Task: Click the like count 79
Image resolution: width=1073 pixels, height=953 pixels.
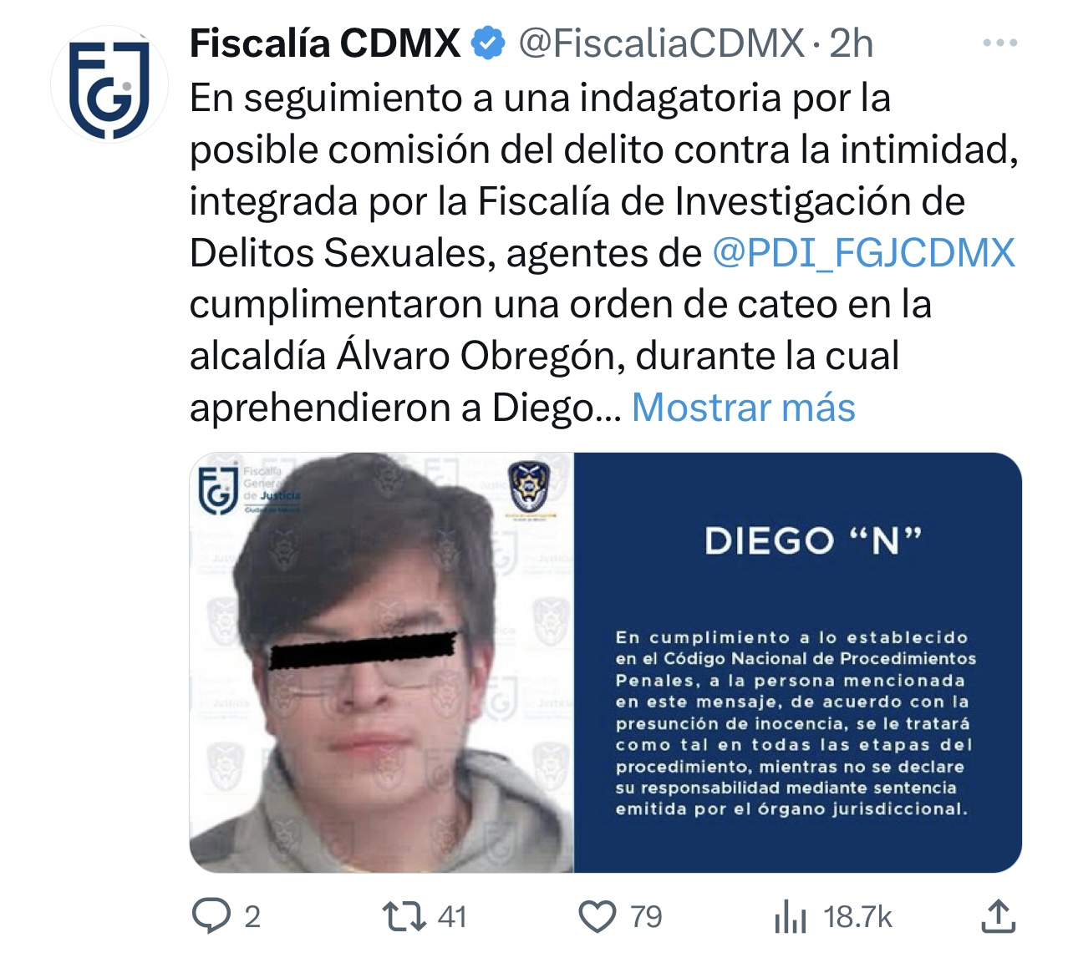Action: click(647, 917)
